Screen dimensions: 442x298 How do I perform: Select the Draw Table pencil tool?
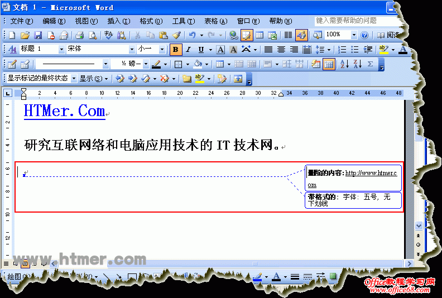click(x=12, y=64)
